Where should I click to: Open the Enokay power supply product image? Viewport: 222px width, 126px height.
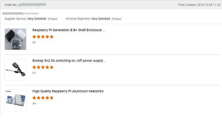(15, 70)
